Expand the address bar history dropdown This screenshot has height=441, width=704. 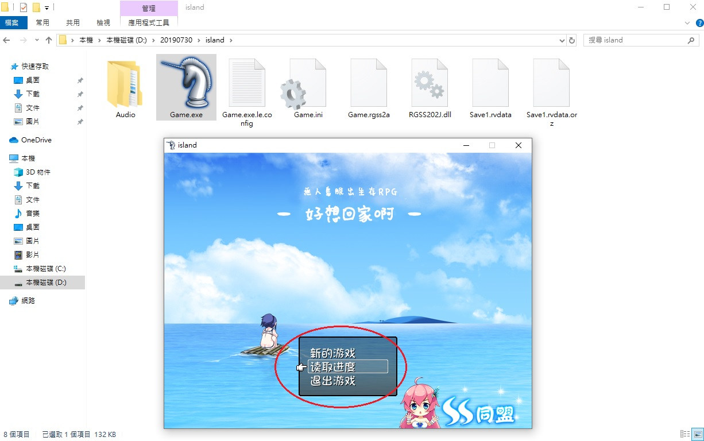tap(562, 40)
